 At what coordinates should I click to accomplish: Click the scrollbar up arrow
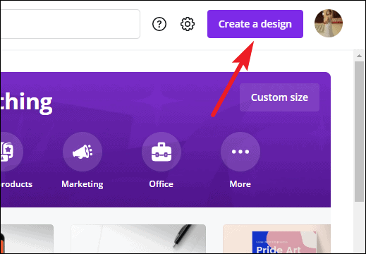pos(359,56)
